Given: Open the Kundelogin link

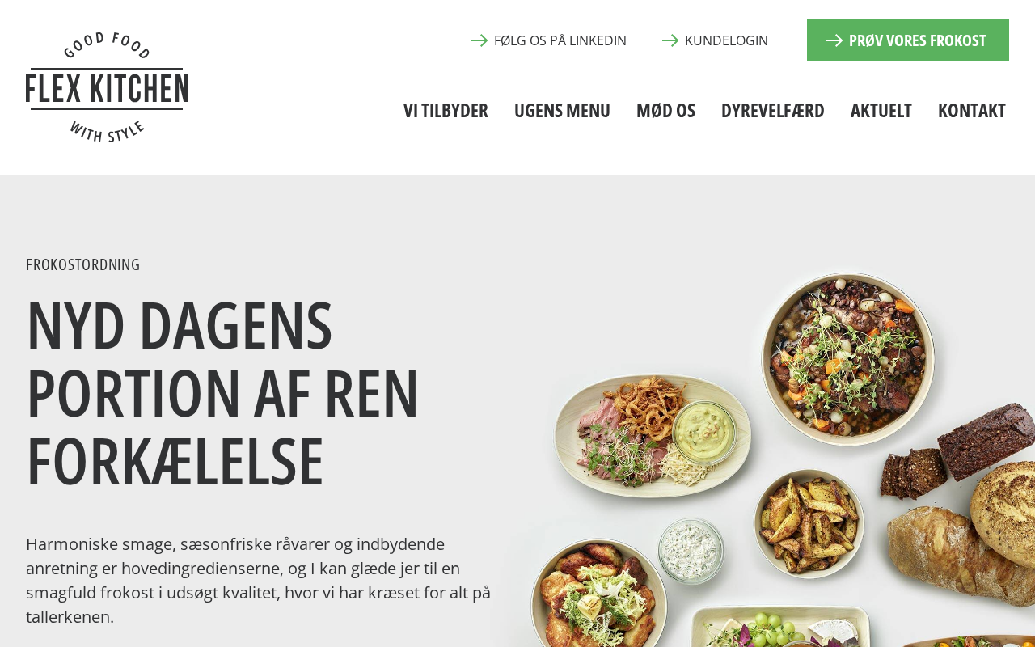Looking at the screenshot, I should coord(716,40).
